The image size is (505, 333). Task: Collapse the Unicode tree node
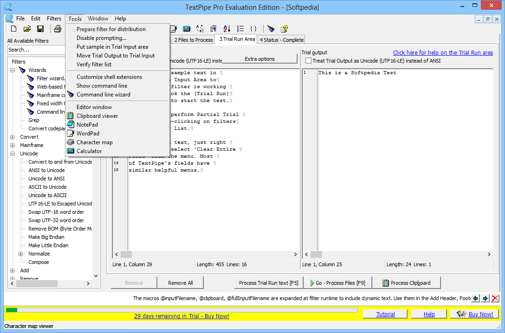[12, 154]
